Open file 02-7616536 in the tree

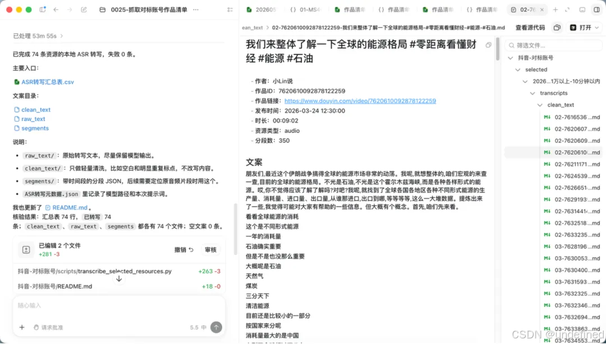(572, 117)
